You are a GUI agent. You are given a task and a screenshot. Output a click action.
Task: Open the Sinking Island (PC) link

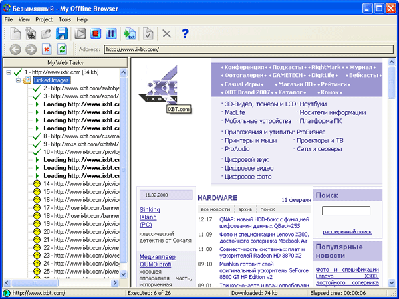(x=150, y=217)
